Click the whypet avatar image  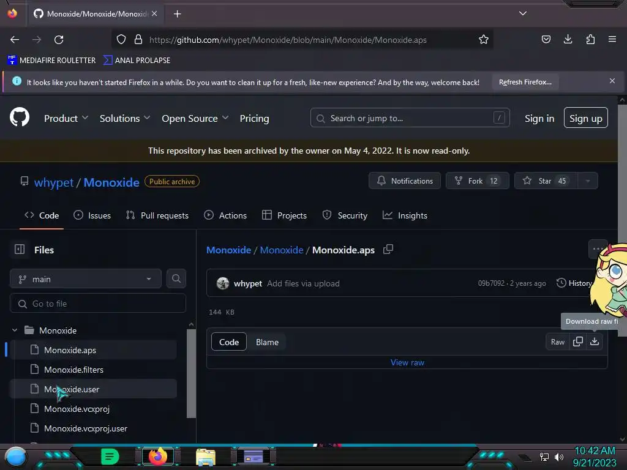(223, 283)
